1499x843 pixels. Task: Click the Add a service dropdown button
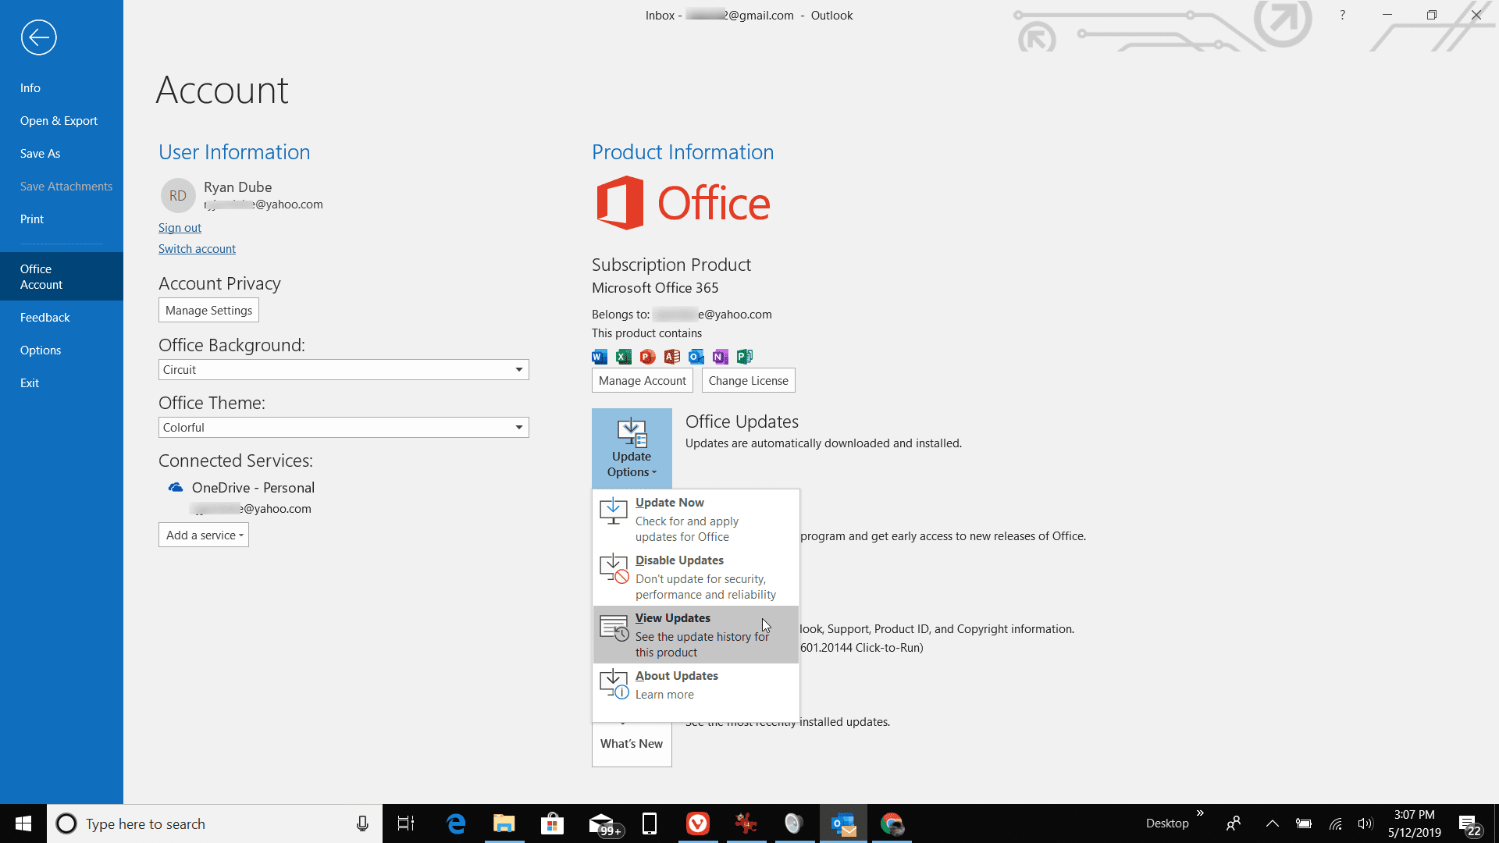204,534
